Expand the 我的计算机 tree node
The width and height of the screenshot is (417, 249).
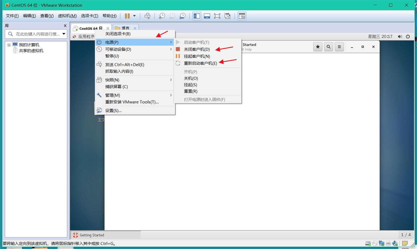coord(9,45)
